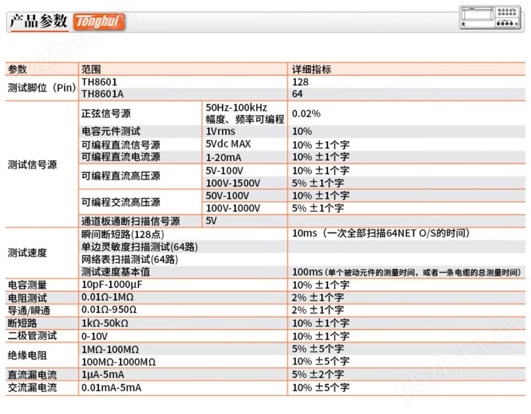This screenshot has height=414, width=531.
Task: Select the 通道板通断扫描信号源 cell
Action: tap(130, 221)
